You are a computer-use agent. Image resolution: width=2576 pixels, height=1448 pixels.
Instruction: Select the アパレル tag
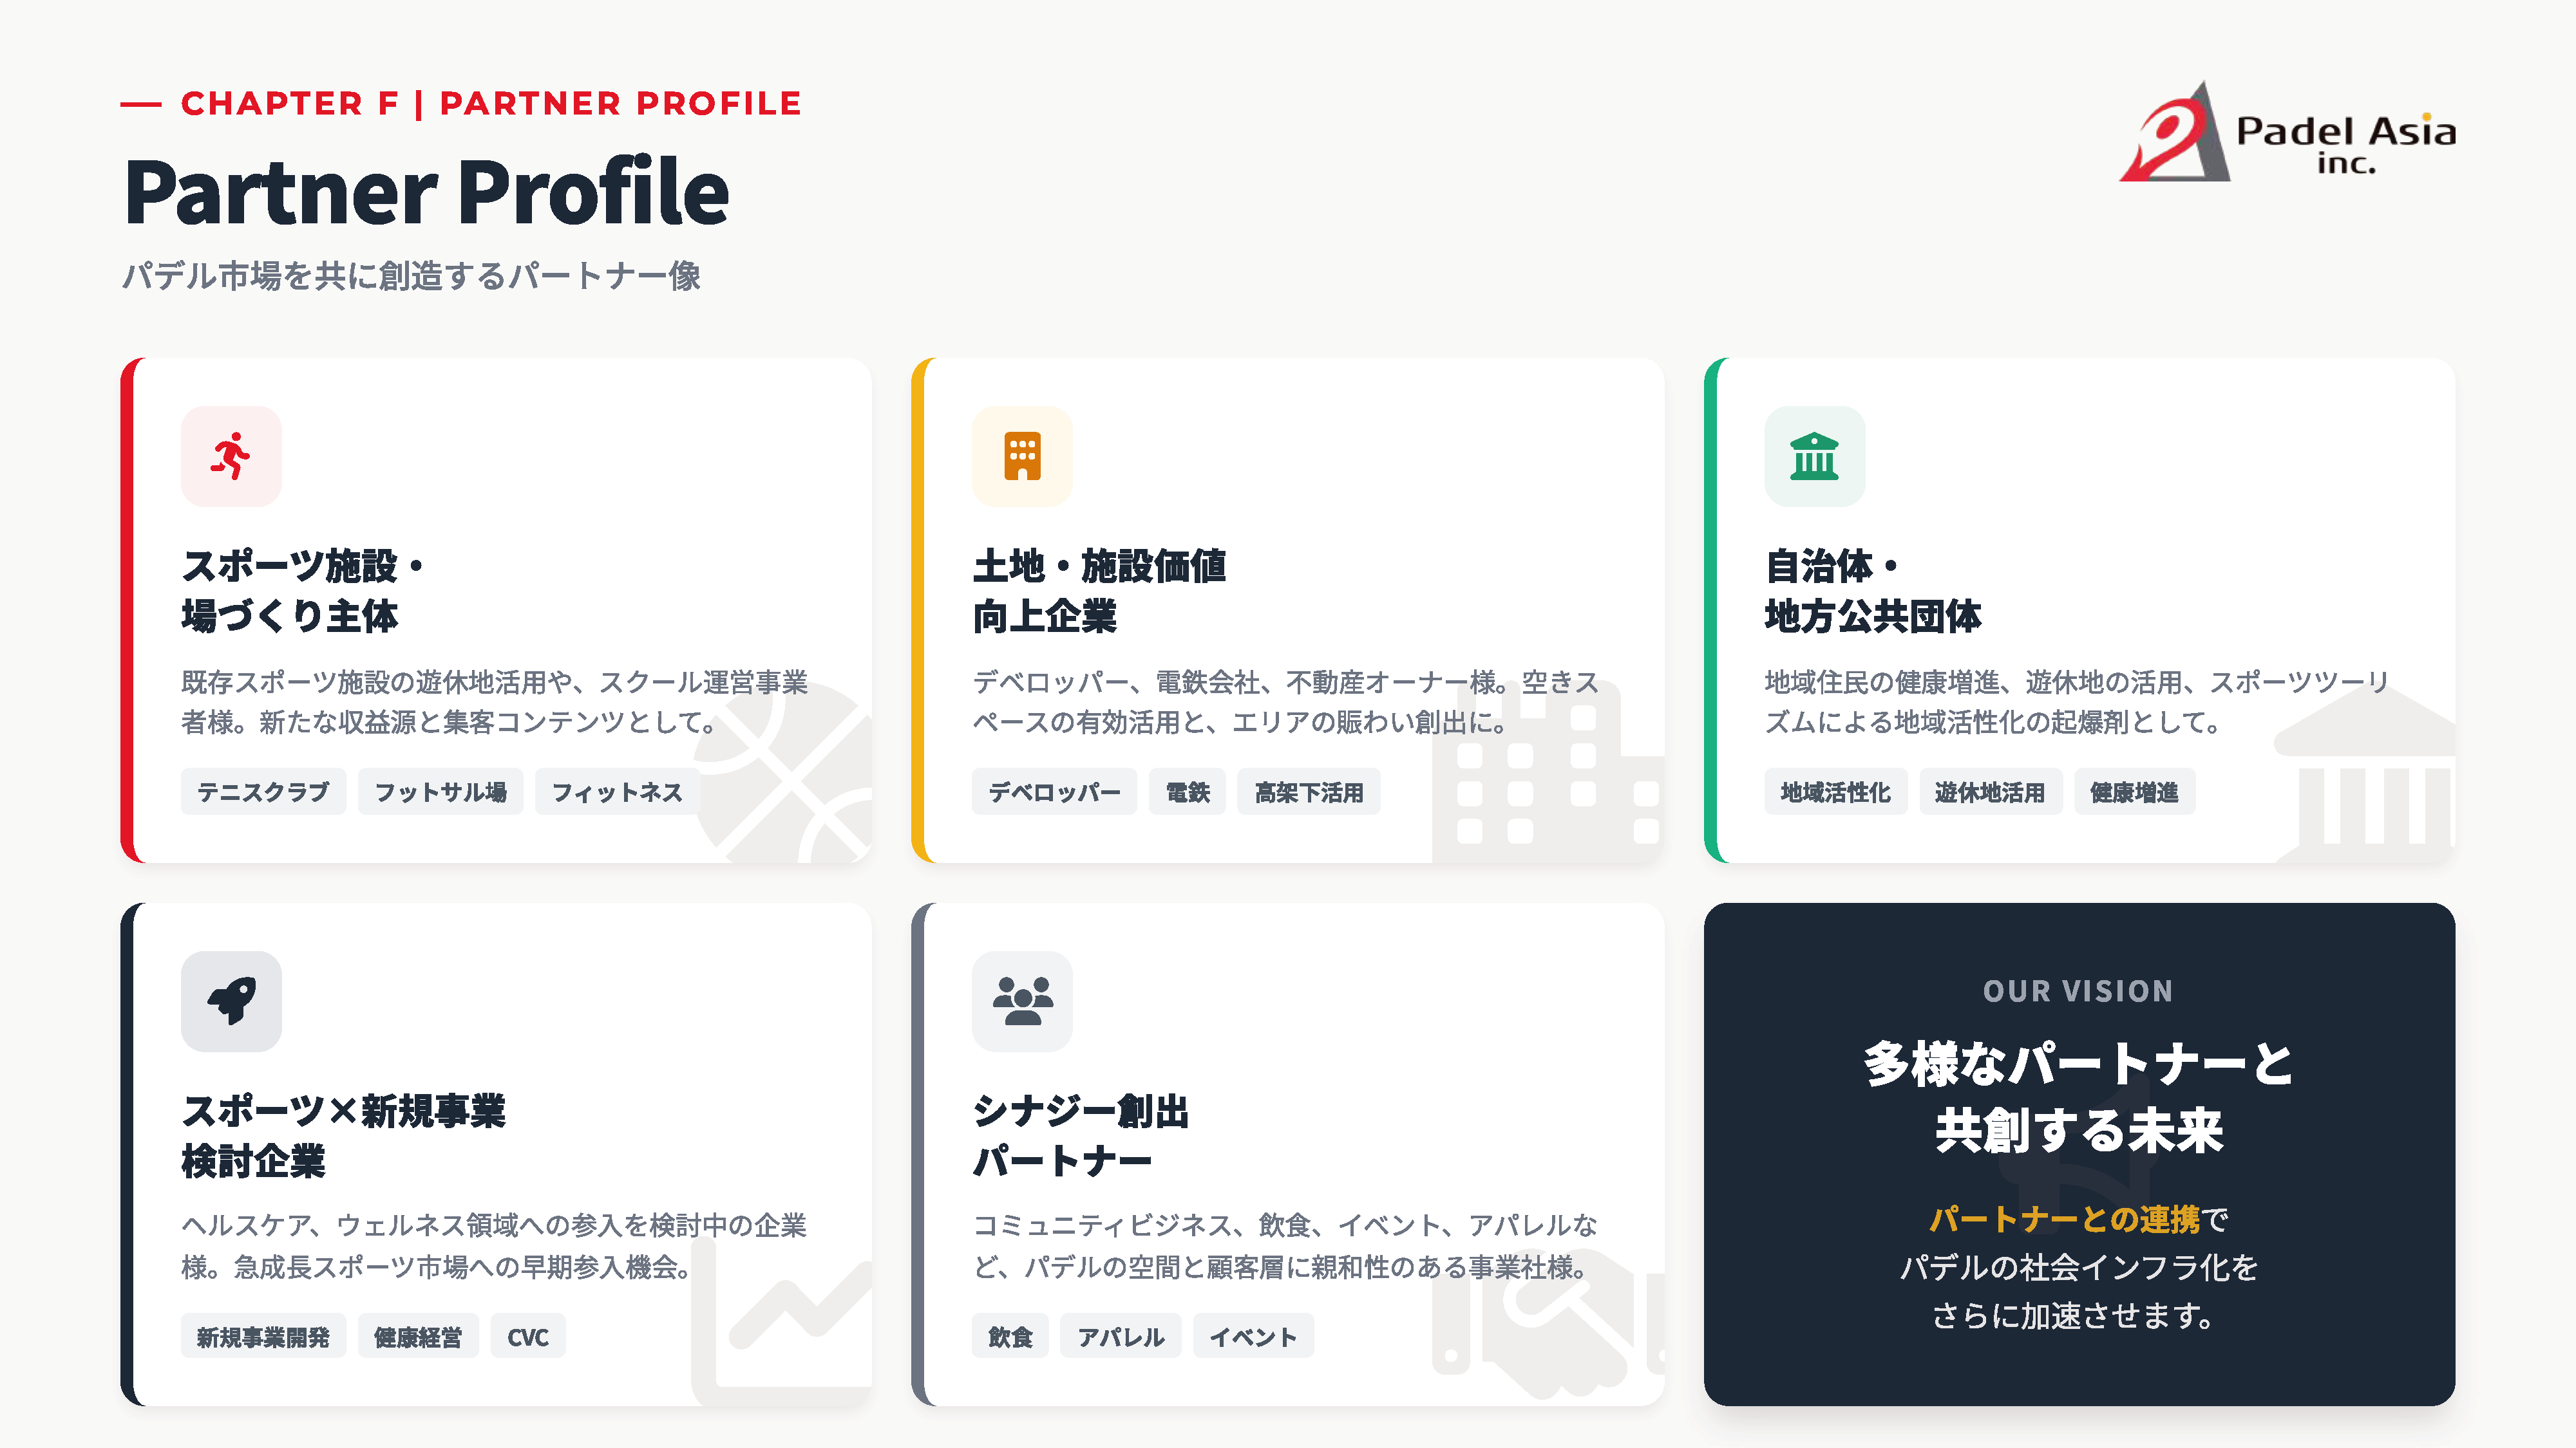pos(1120,1337)
